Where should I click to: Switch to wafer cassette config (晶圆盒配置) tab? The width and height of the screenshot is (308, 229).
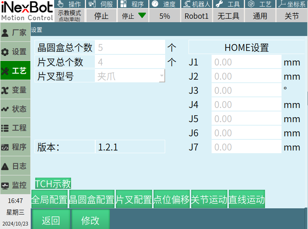(91, 200)
